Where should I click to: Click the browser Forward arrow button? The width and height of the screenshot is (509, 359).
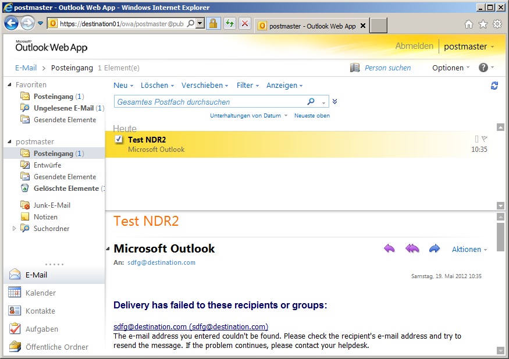coord(27,23)
